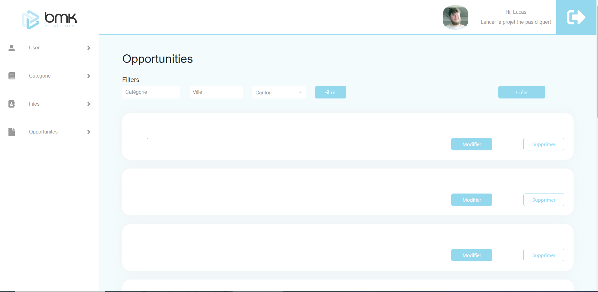Click Modifier on the second opportunity card
The width and height of the screenshot is (598, 292).
(472, 200)
